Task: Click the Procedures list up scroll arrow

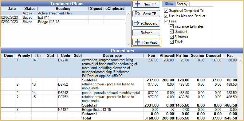Action: 240,61
